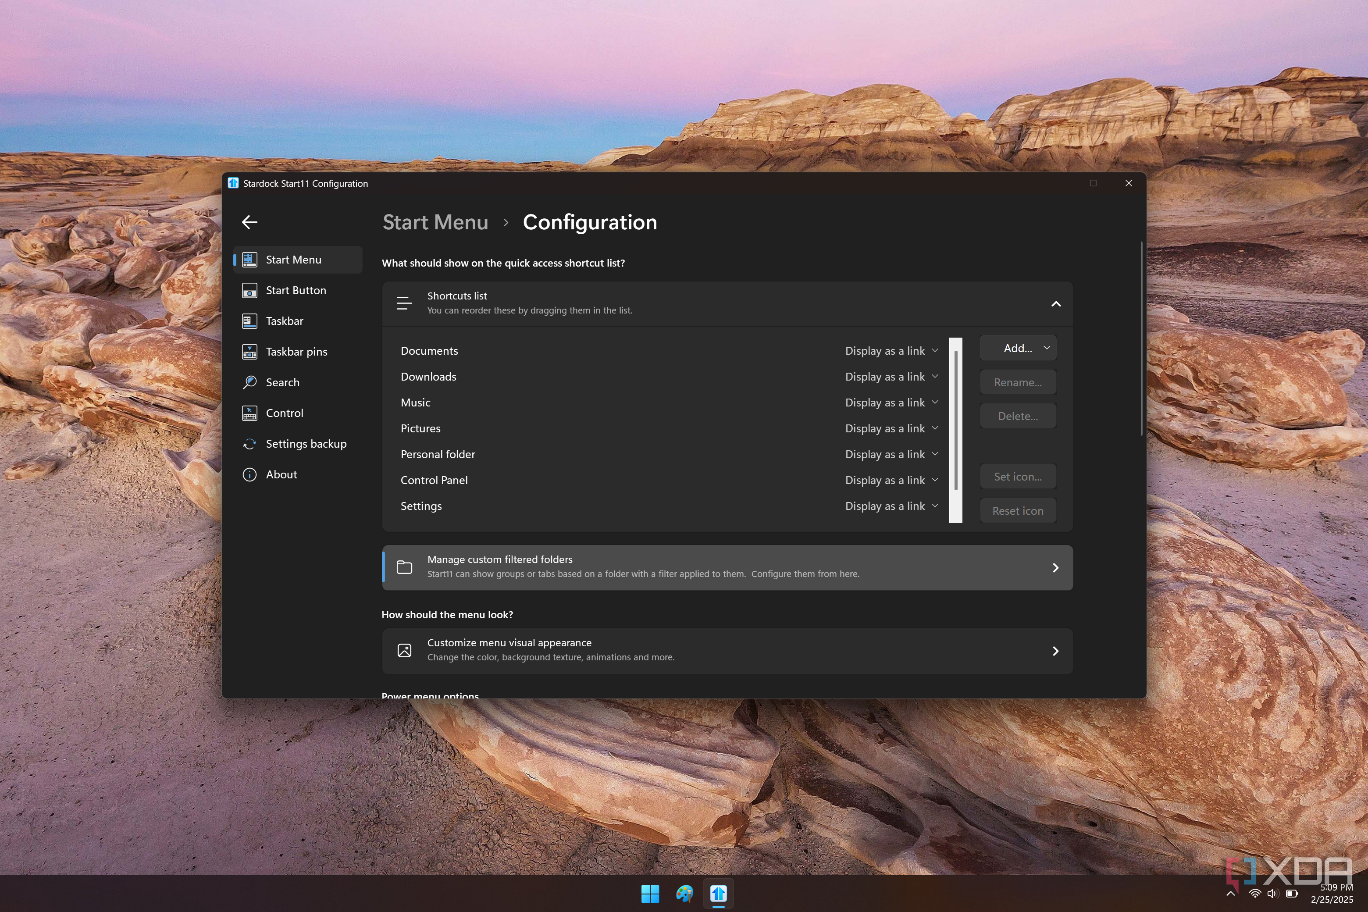The height and width of the screenshot is (912, 1368).
Task: Click the back arrow icon
Action: (249, 222)
